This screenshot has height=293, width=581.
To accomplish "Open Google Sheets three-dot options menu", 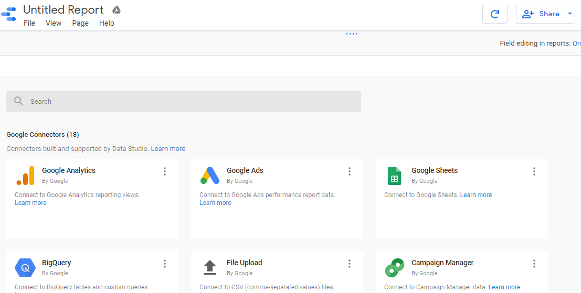I will pos(534,171).
